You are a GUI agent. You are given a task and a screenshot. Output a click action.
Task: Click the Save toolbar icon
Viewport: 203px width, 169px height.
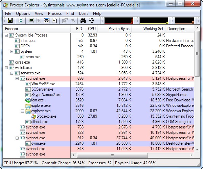click(10, 20)
